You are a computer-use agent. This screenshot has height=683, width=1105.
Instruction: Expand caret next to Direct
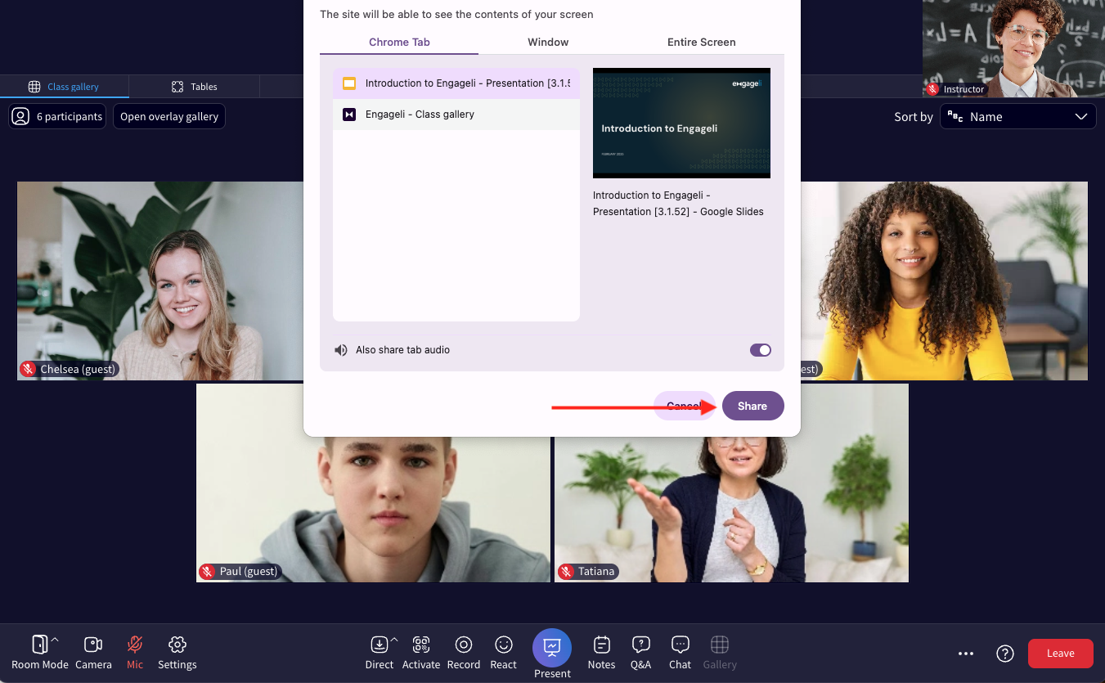pos(394,640)
